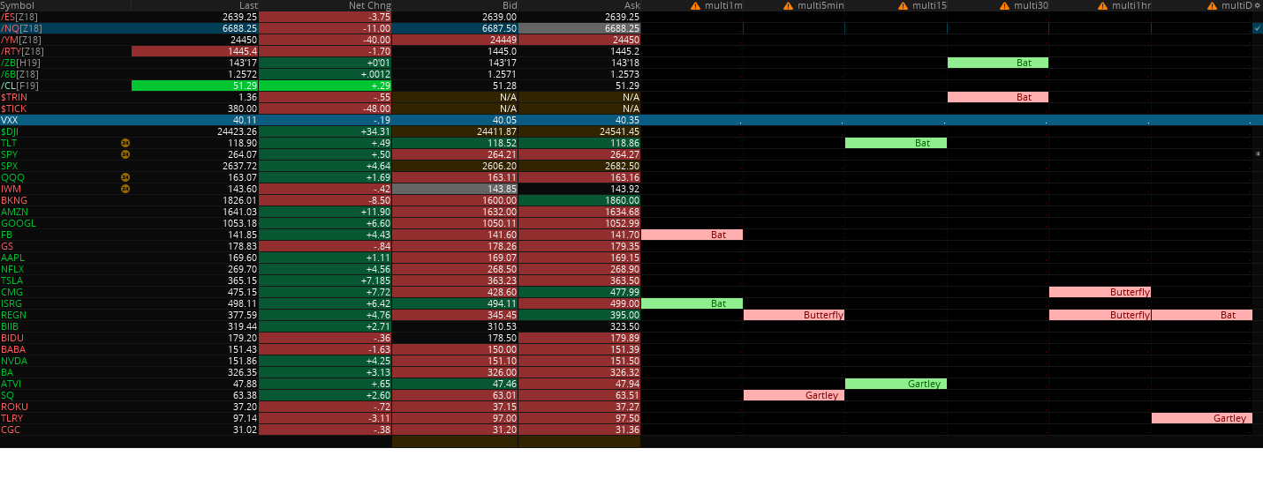Click the warning triangle on multi5min column
The height and width of the screenshot is (486, 1263).
pyautogui.click(x=787, y=5)
